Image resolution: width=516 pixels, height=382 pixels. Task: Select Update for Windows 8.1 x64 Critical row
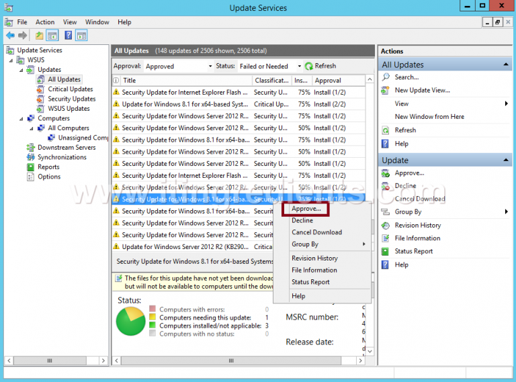tap(239, 104)
